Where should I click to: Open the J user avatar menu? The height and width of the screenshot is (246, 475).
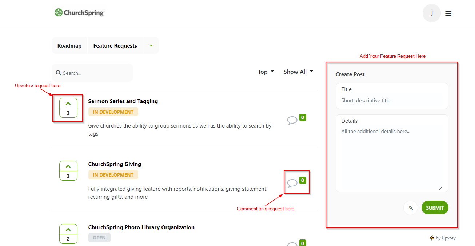pyautogui.click(x=431, y=13)
